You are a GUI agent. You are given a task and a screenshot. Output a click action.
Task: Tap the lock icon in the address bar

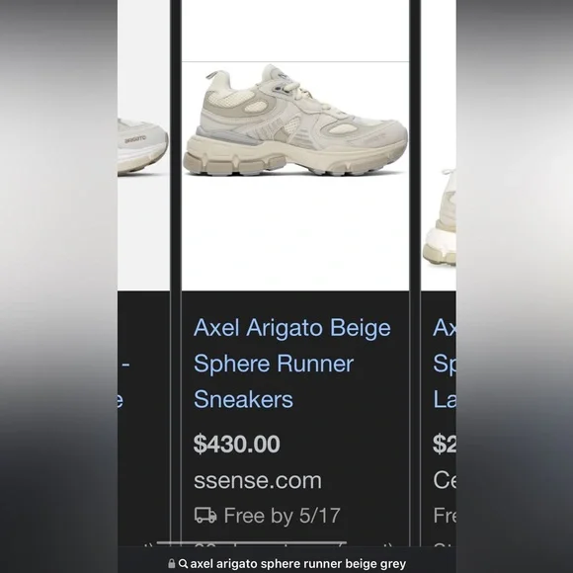click(x=171, y=563)
